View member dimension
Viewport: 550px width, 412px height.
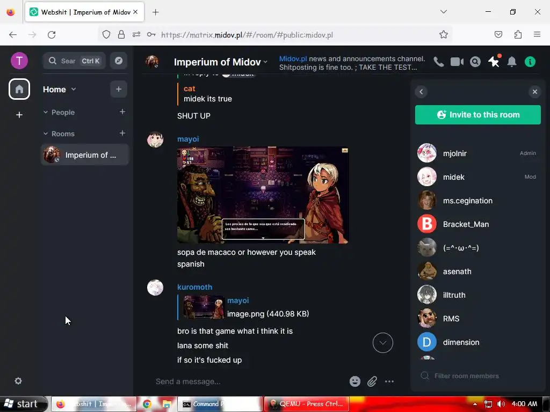pyautogui.click(x=477, y=342)
